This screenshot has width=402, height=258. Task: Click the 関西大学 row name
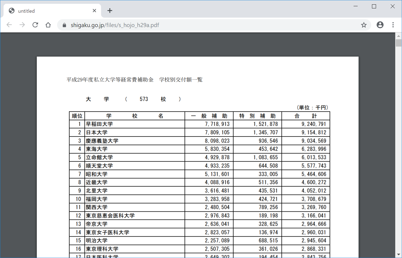97,207
